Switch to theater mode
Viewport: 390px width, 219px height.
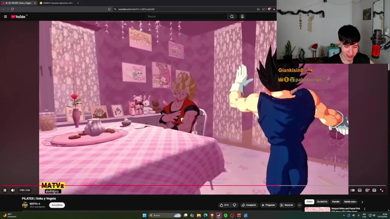tap(374, 190)
